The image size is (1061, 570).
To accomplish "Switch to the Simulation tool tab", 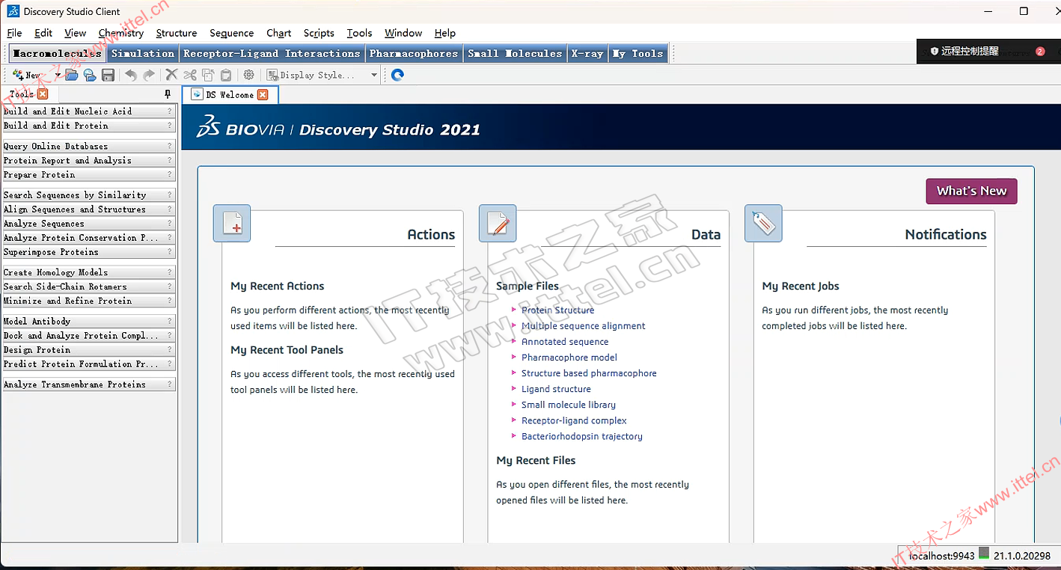I will pos(143,54).
